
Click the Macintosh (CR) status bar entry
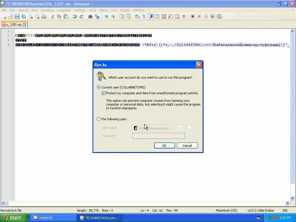pos(226,210)
